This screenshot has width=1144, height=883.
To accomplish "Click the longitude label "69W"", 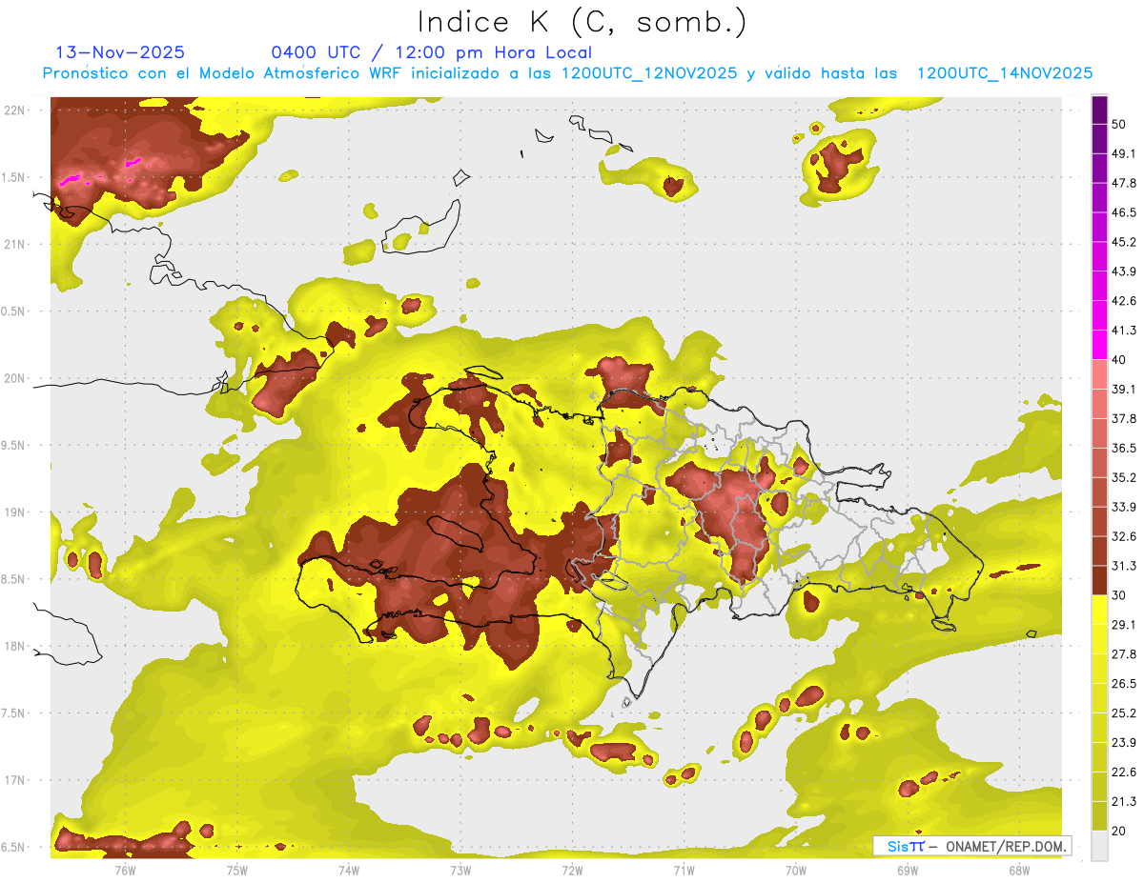I will click(x=908, y=870).
